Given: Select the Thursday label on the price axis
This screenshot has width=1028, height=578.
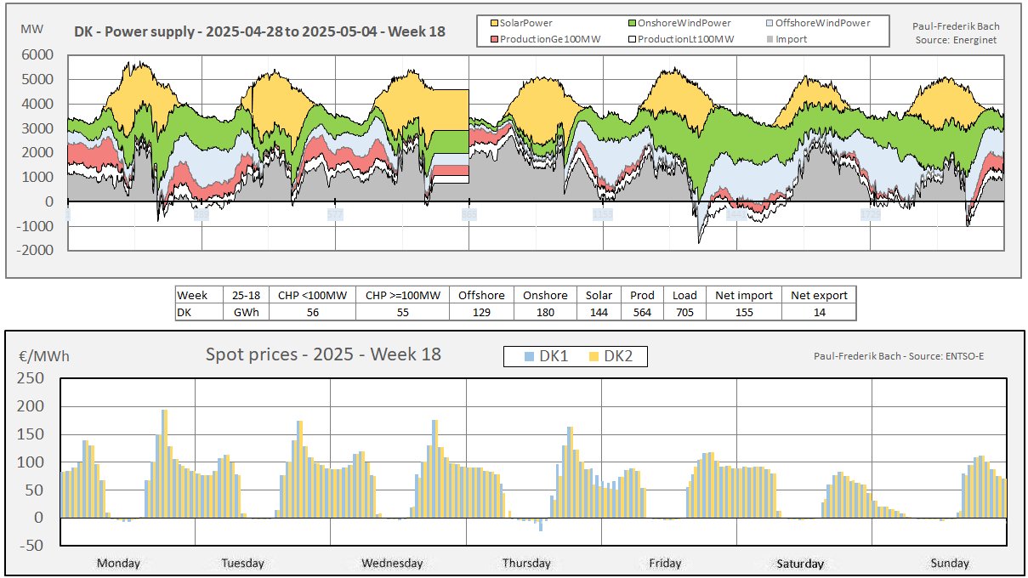Looking at the screenshot, I should (525, 563).
